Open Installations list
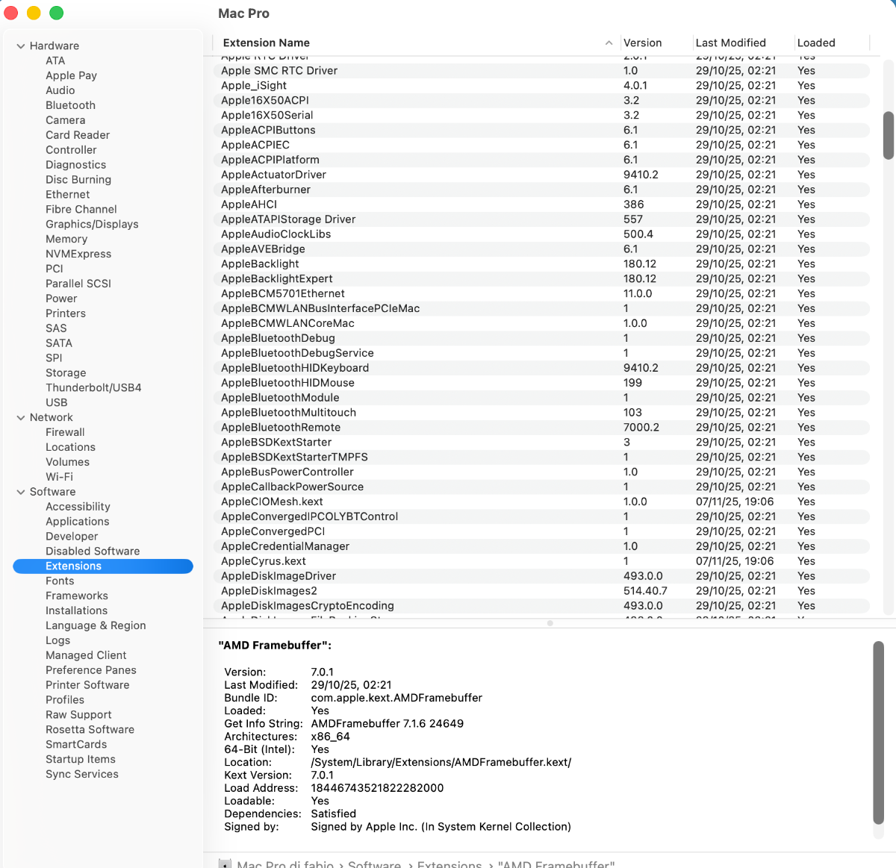Screen dimensions: 896x868 (x=76, y=611)
